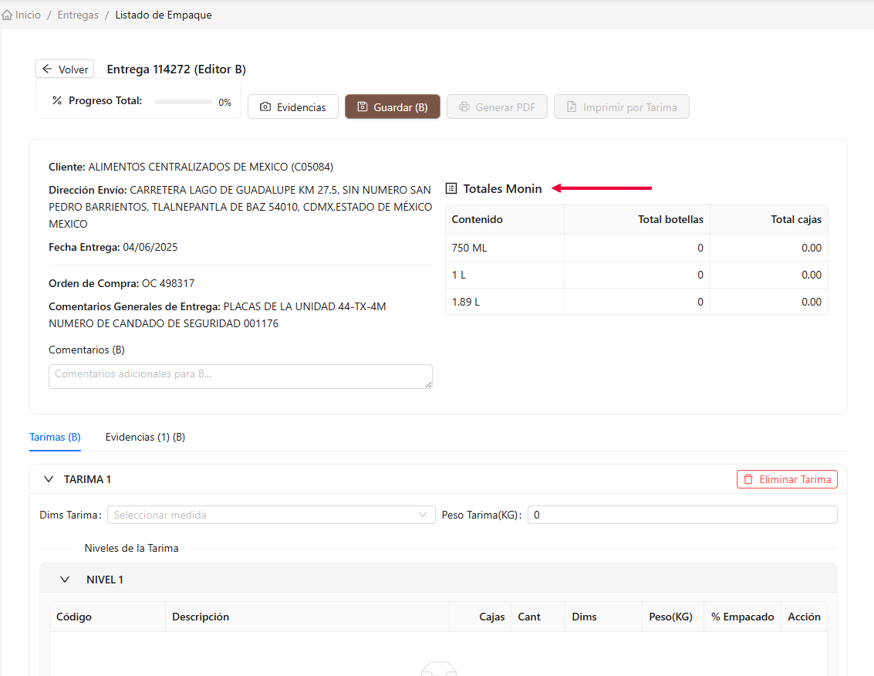Click the Entrega 114272 (Editor B) title
The width and height of the screenshot is (874, 676).
tap(176, 69)
